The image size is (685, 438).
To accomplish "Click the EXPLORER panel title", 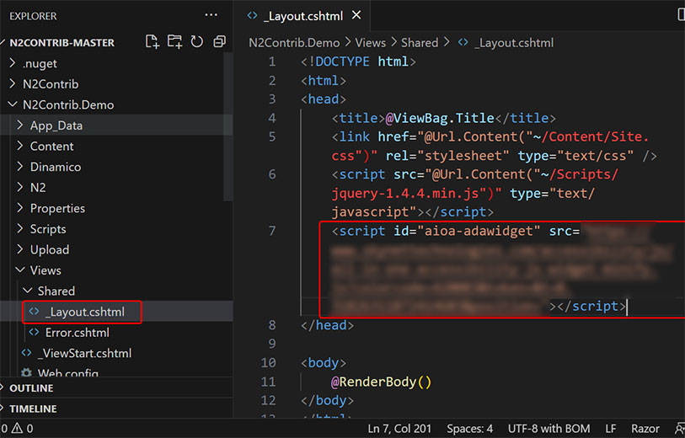I will (33, 16).
